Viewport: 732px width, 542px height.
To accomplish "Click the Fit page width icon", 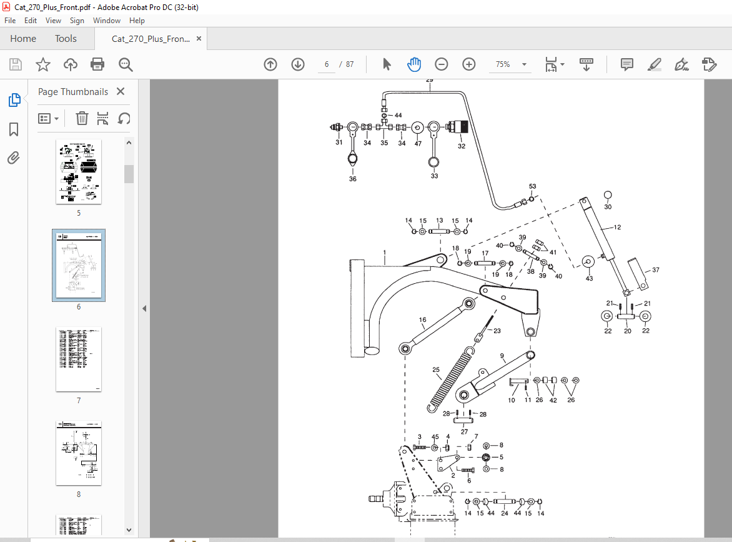I will point(551,64).
